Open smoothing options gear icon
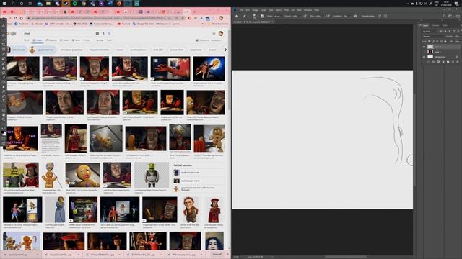The height and width of the screenshot is (259, 462). (x=355, y=16)
